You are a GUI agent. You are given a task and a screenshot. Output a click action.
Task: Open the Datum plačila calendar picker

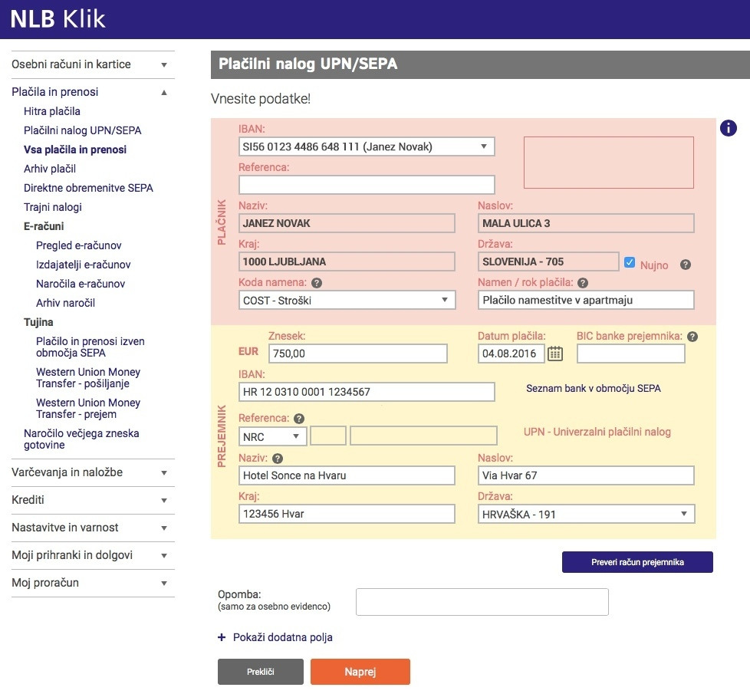pos(555,354)
